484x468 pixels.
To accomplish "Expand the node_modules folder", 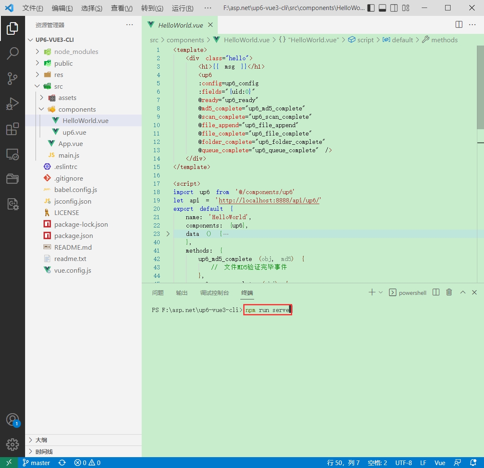I will tap(76, 51).
